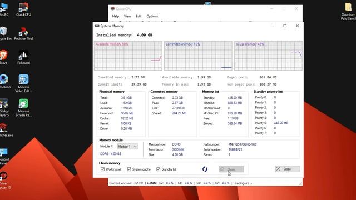Click the Reserved value 95.82 MB
The width and height of the screenshot is (356, 200).
[x=127, y=113]
